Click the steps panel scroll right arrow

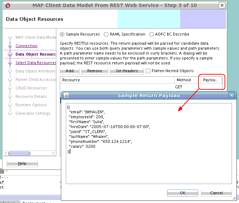pos(54,153)
